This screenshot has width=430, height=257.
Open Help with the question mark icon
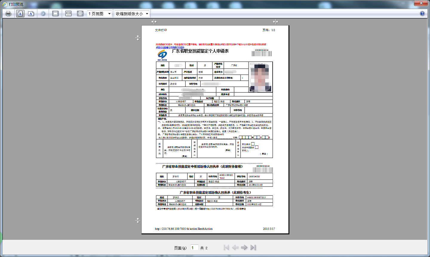[x=422, y=13]
